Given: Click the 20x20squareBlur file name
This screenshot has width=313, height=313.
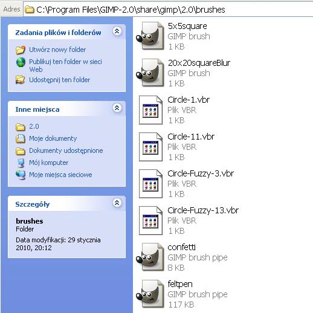Looking at the screenshot, I should pos(199,63).
